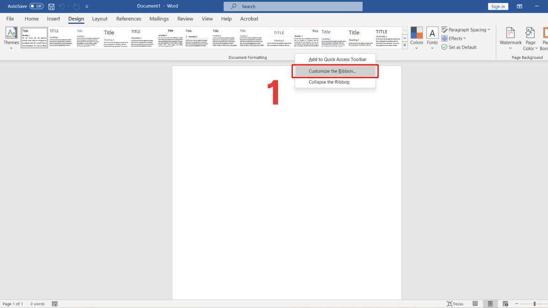Select Collapse the Ribbon option

click(x=329, y=82)
